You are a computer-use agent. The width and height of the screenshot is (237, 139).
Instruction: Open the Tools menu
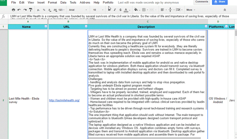pyautogui.click(x=73, y=2)
